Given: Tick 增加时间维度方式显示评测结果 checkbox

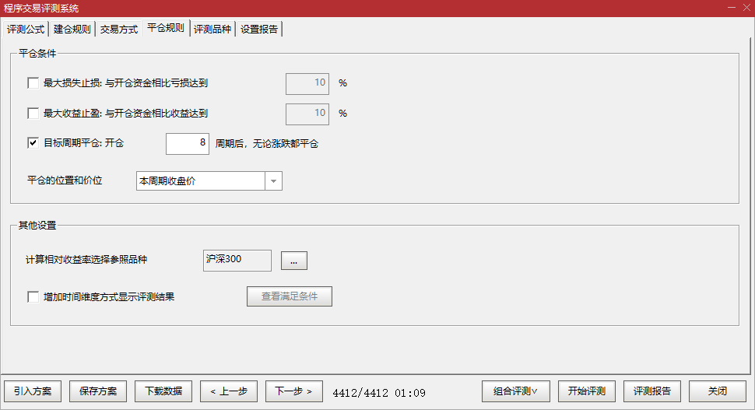Looking at the screenshot, I should [x=33, y=296].
